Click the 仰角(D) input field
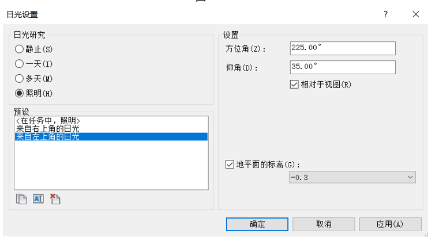Screen dimensions: 439x237 click(x=342, y=67)
